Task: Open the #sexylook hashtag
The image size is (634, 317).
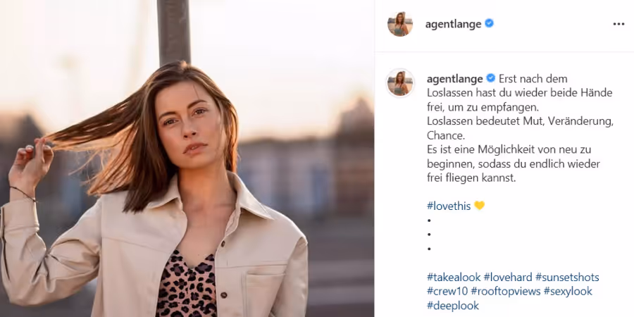Action: coord(568,291)
